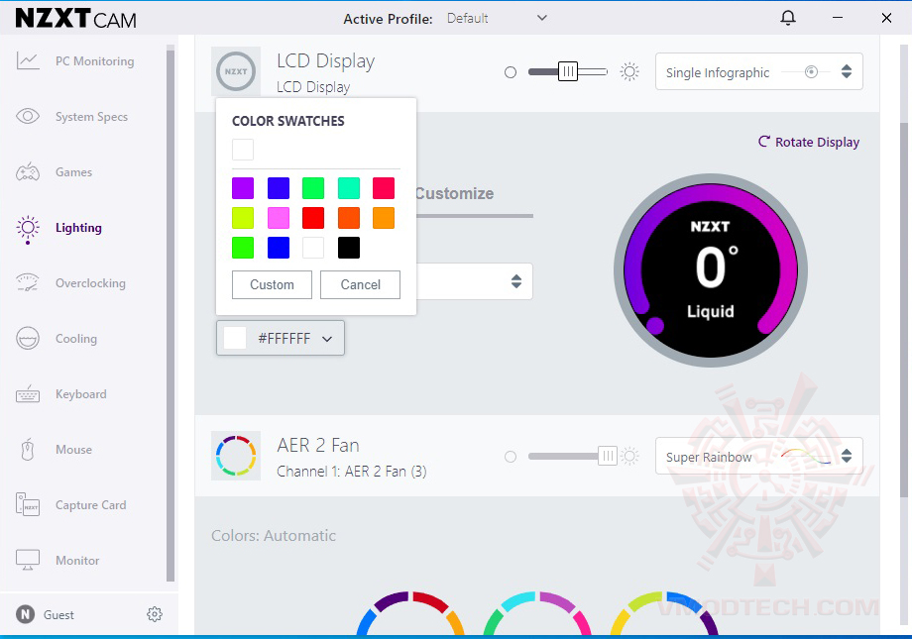Pick the pink magenta swatch
Image resolution: width=912 pixels, height=639 pixels.
coord(278,218)
